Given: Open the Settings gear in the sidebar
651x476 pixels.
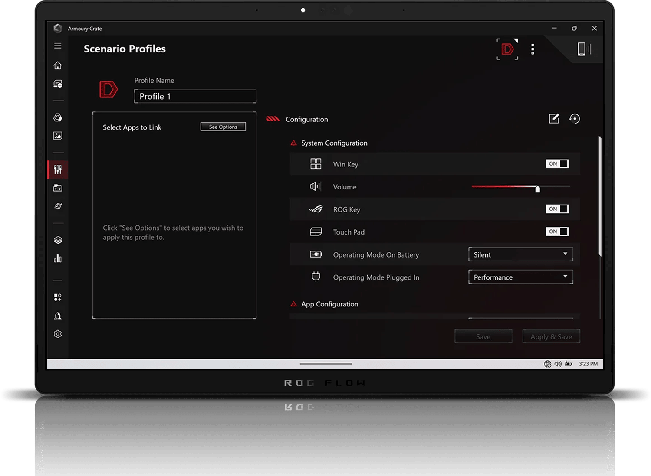Looking at the screenshot, I should click(58, 334).
